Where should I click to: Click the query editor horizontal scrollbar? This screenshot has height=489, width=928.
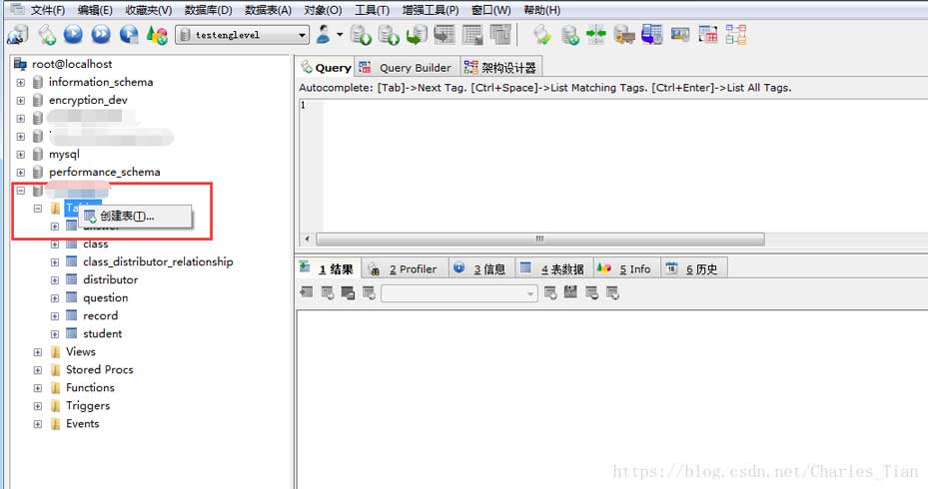click(539, 239)
